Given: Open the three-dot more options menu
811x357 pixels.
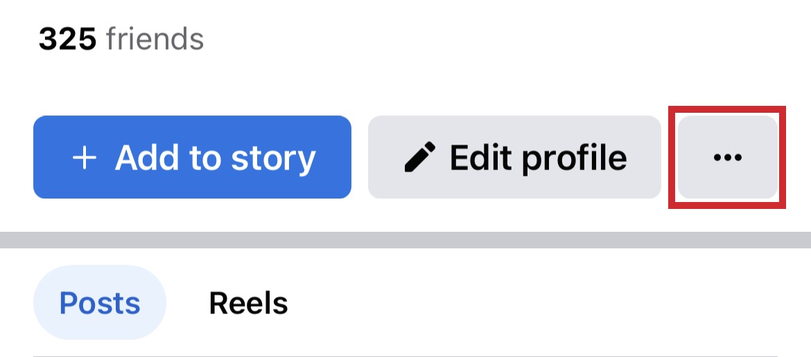Looking at the screenshot, I should click(x=727, y=158).
